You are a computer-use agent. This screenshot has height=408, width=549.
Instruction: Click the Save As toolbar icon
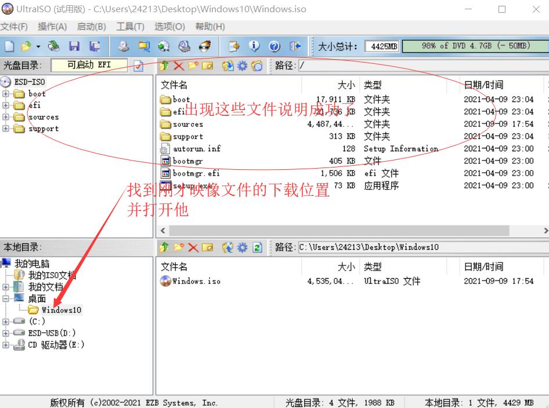point(94,46)
